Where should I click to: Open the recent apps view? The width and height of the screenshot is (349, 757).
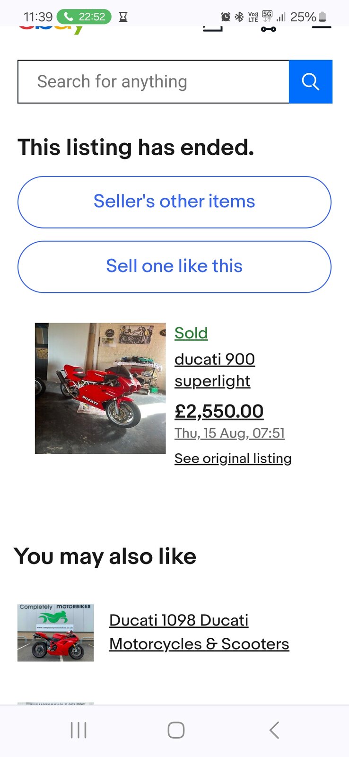79,730
